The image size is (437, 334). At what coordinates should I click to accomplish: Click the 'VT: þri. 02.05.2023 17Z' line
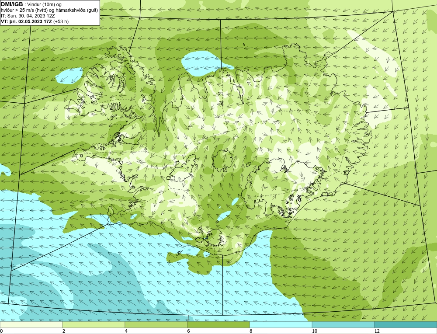(27, 21)
